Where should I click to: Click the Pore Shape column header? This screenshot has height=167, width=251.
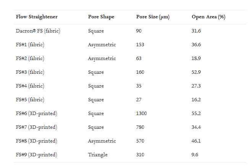click(101, 17)
